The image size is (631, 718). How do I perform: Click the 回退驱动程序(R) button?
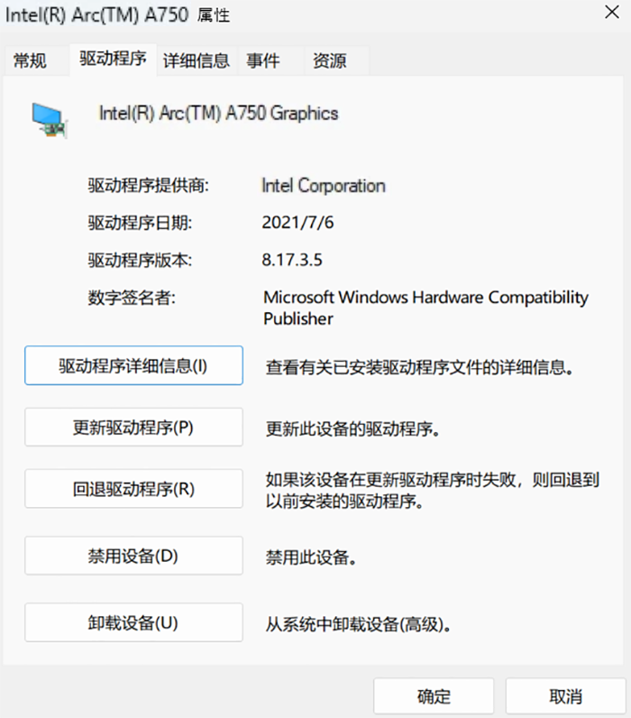coord(133,490)
